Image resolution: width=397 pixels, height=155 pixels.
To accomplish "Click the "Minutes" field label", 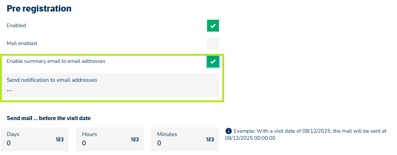I will (167, 134).
